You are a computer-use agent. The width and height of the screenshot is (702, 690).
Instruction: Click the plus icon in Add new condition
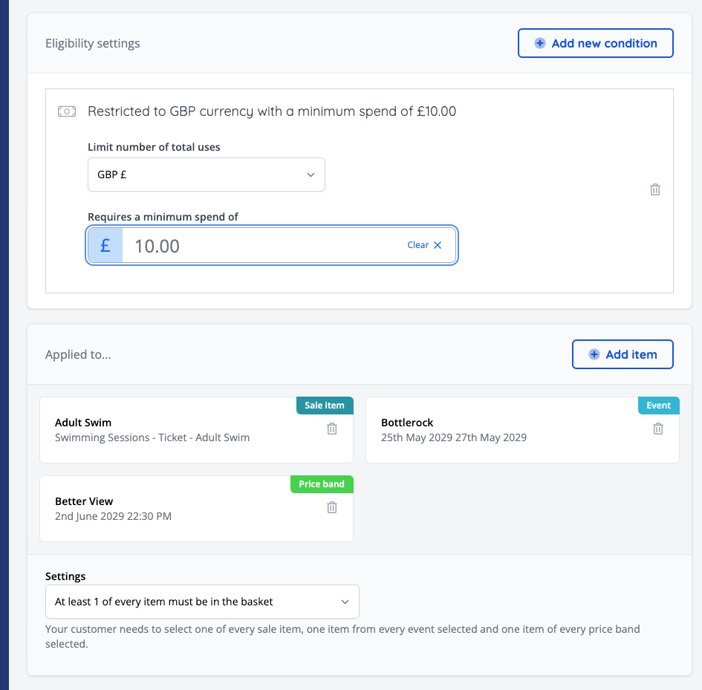[x=539, y=43]
